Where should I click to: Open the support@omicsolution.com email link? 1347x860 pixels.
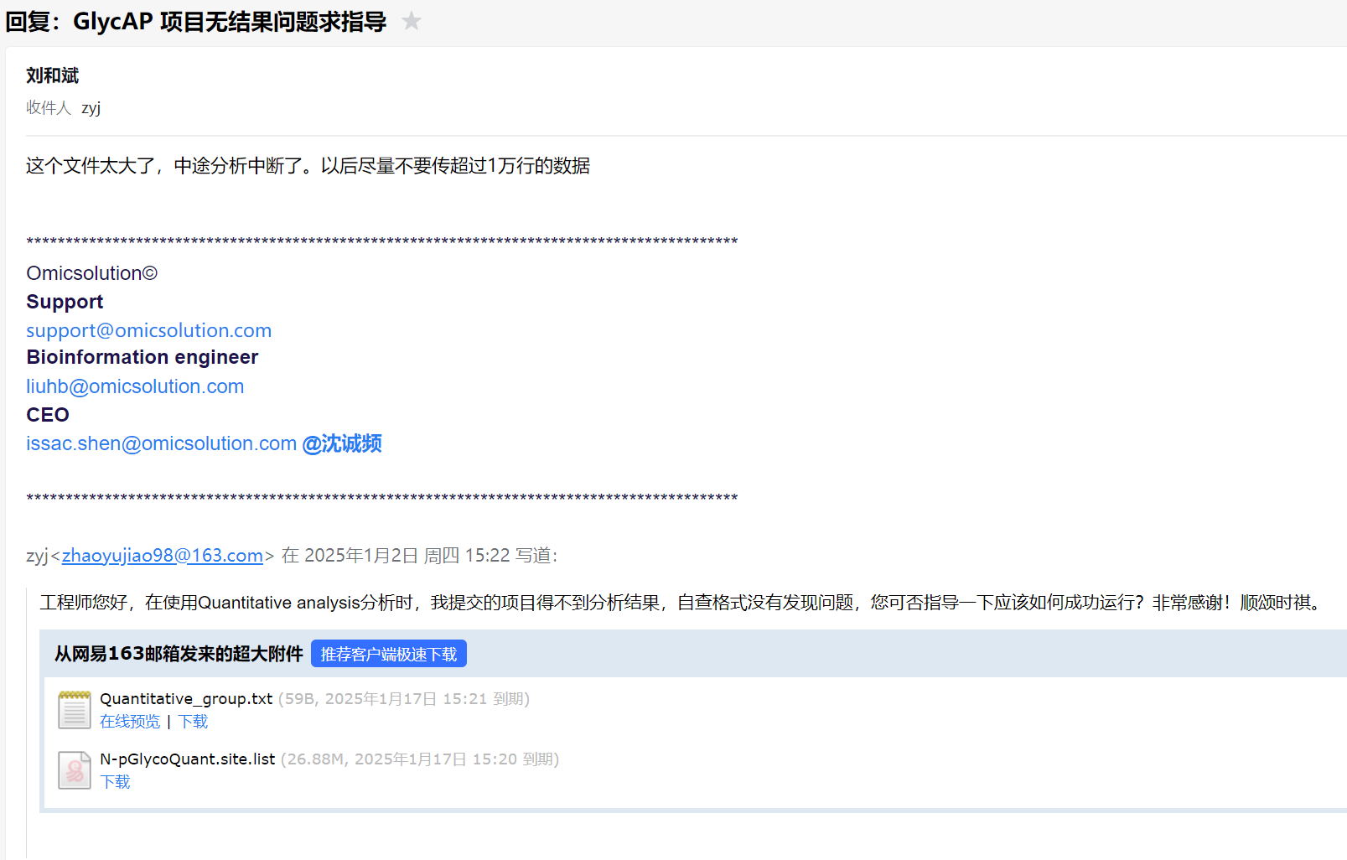148,330
